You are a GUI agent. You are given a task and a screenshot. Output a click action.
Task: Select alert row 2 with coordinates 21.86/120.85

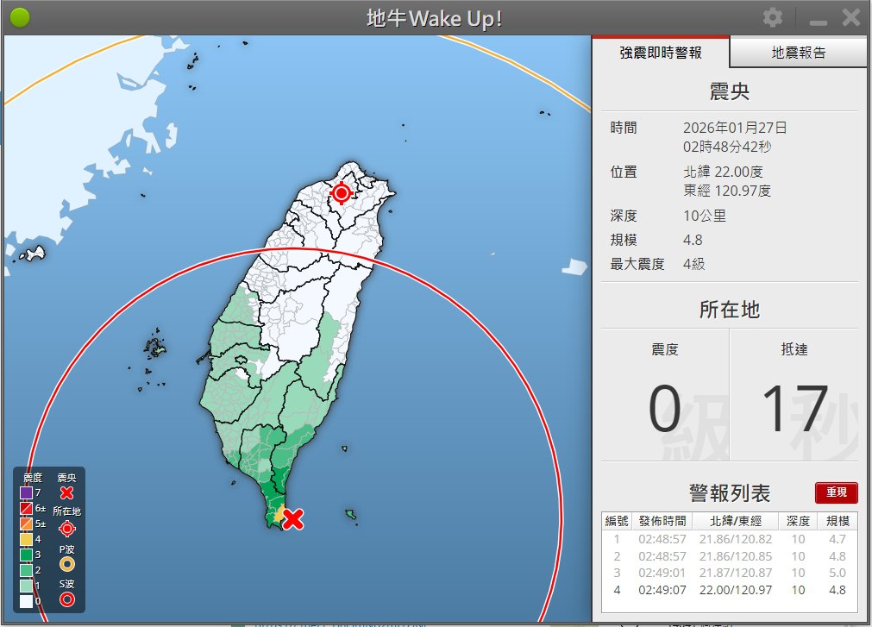729,556
